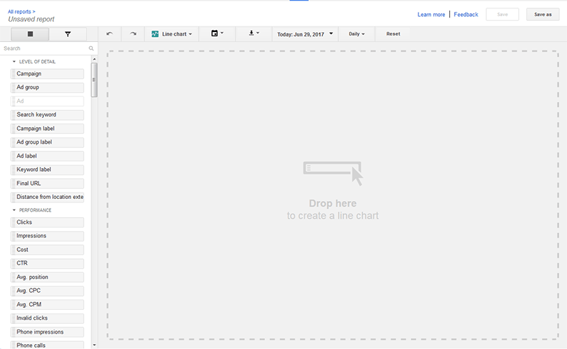
Task: Select the Impressions metric tile
Action: click(x=47, y=236)
